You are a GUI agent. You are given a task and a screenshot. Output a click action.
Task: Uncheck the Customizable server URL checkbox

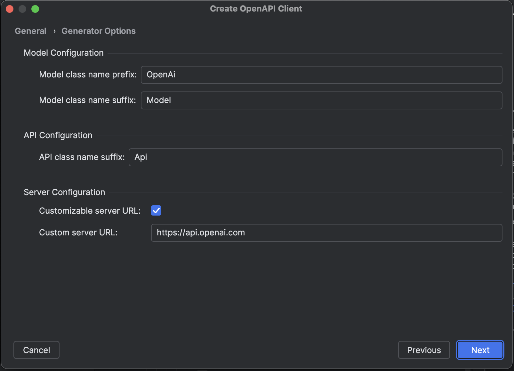click(156, 210)
